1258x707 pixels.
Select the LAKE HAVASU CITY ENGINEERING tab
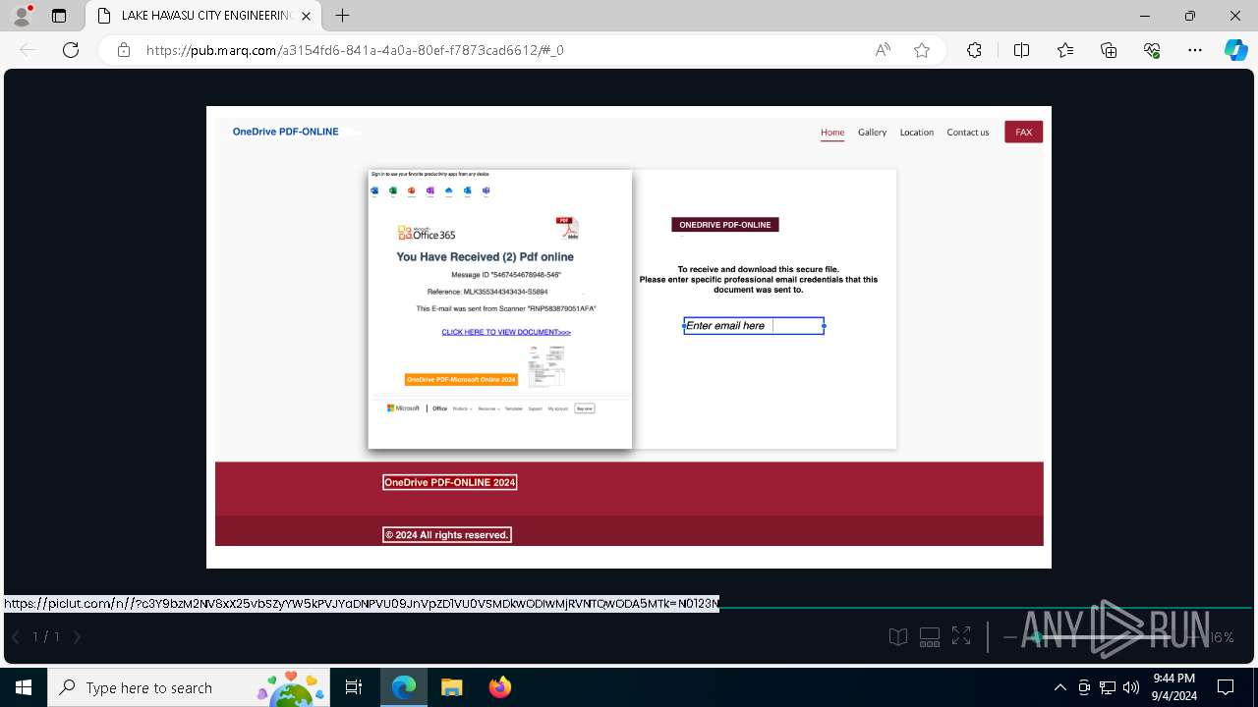(201, 16)
